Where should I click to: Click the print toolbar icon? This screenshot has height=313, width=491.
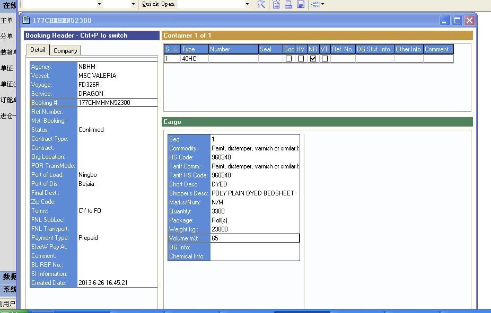coord(288,4)
